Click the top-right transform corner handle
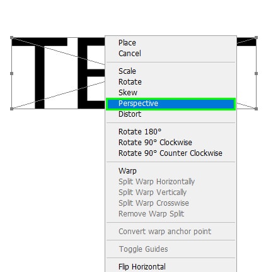This screenshot has height=272, width=266. click(256, 38)
